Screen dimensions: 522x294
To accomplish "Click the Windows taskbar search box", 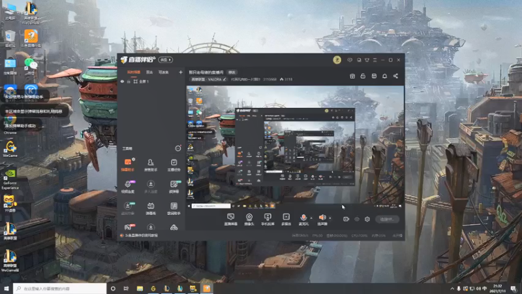I will (59, 289).
